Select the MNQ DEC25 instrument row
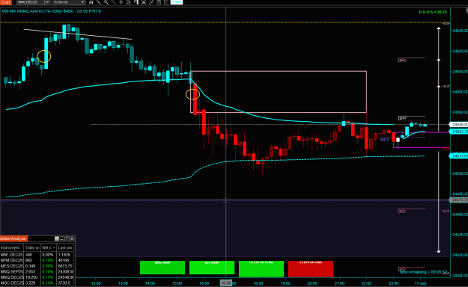The height and width of the screenshot is (287, 468). [x=37, y=277]
